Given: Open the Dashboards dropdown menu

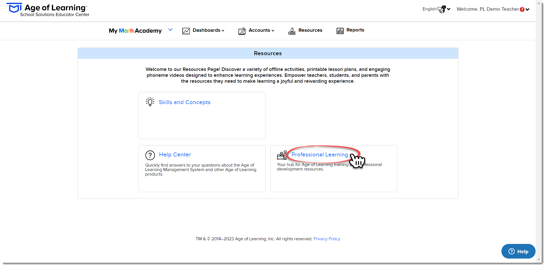Looking at the screenshot, I should (x=208, y=30).
